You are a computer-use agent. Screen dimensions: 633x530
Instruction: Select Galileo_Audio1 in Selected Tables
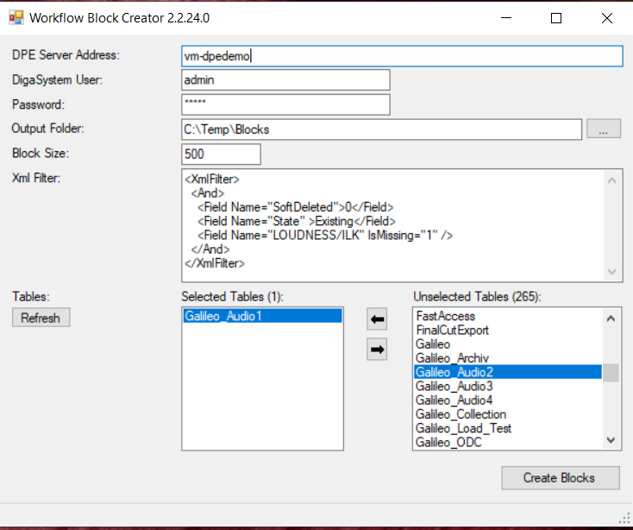[262, 317]
